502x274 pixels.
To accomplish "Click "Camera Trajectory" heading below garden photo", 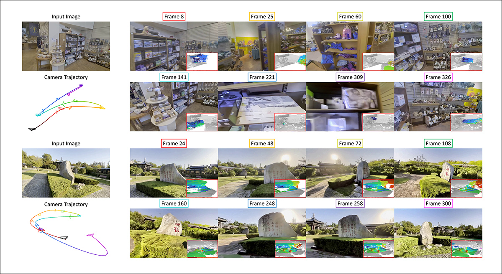I will point(66,204).
